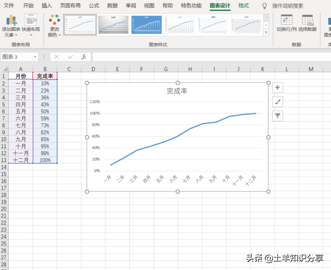This screenshot has height=270, width=331.
Task: Select cell with value 10%
Action: point(45,83)
